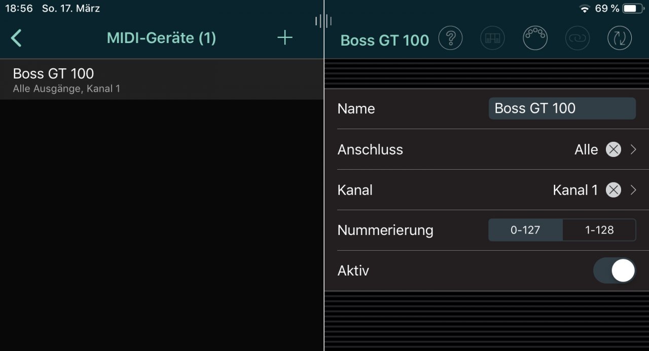Screen dimensions: 649x351
Task: Expand Kanal options with chevron
Action: click(x=633, y=190)
